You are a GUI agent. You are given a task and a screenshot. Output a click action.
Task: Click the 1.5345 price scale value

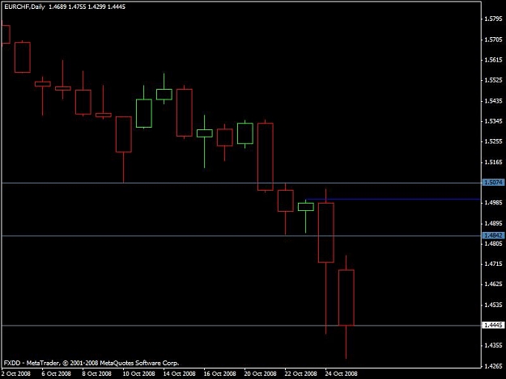tap(493, 121)
